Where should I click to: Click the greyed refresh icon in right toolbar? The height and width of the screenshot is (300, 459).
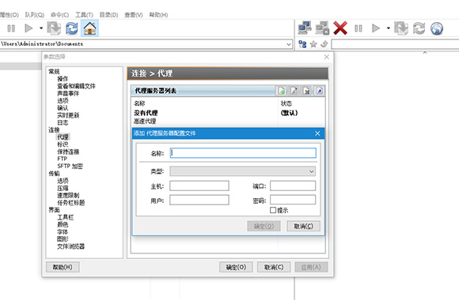[x=419, y=28]
